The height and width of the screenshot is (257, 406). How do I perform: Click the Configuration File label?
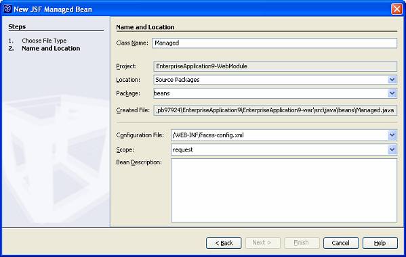point(140,135)
